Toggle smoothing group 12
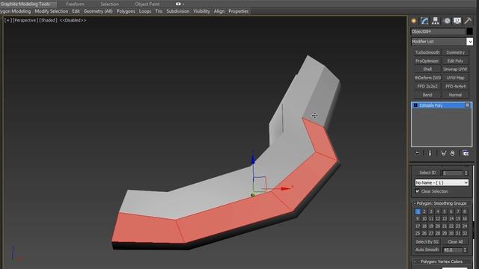The width and height of the screenshot is (479, 269). pos(438,219)
